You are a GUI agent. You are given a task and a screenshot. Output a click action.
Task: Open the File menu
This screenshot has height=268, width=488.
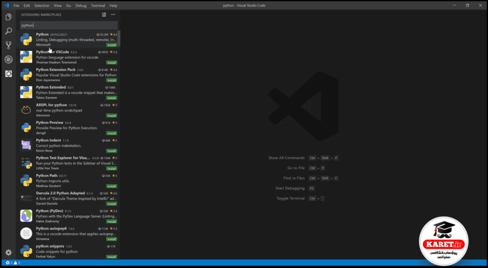[16, 6]
